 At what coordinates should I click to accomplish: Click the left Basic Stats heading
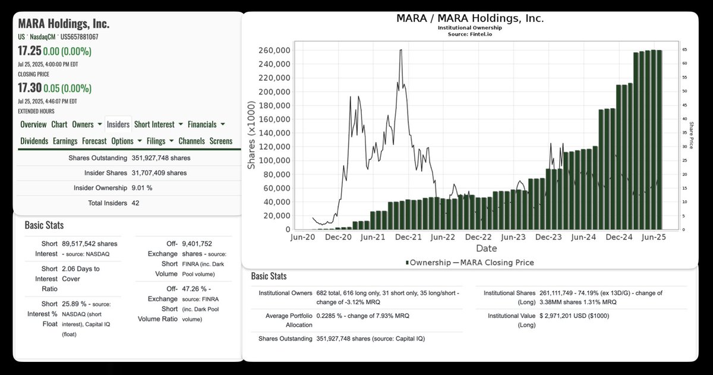[44, 225]
